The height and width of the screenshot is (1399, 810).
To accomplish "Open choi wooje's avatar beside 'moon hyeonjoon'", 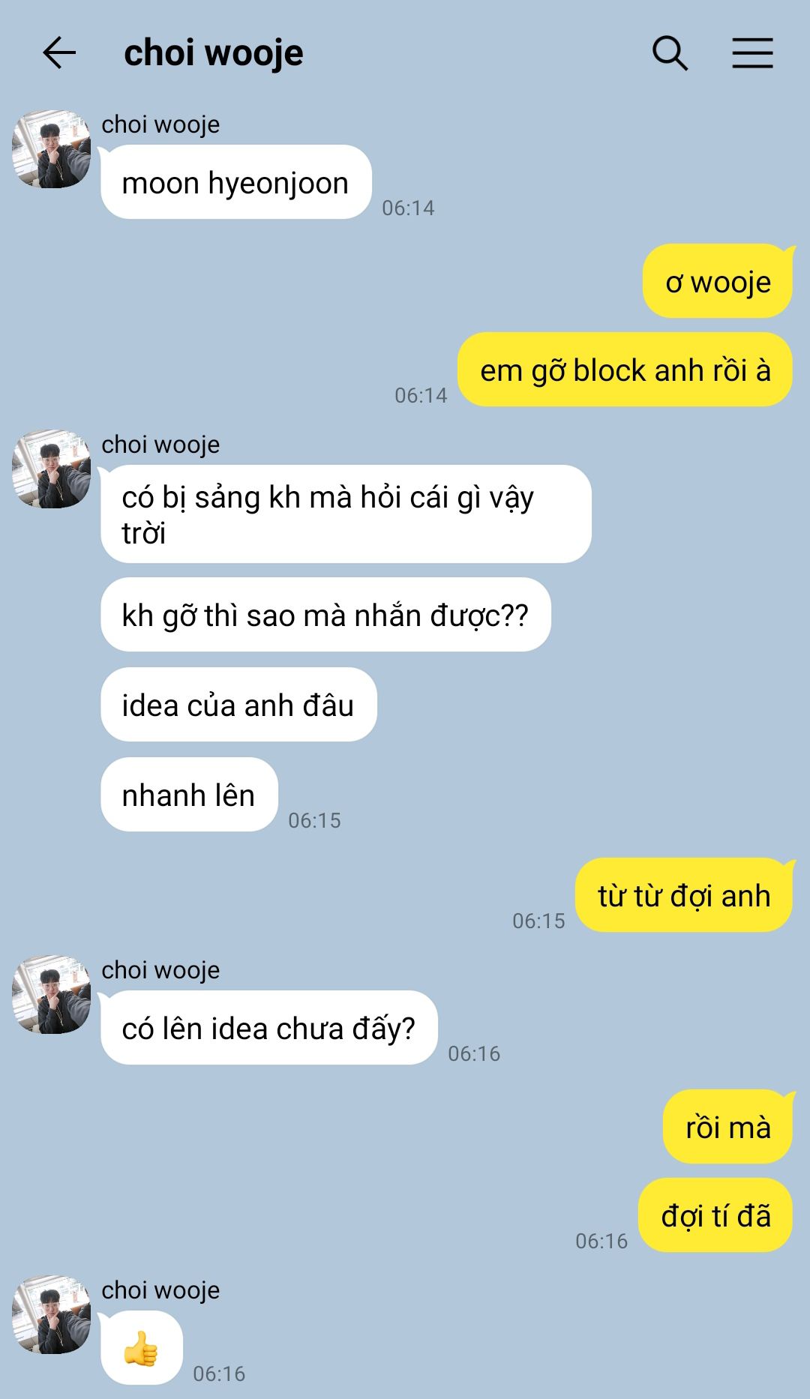I will pyautogui.click(x=52, y=149).
